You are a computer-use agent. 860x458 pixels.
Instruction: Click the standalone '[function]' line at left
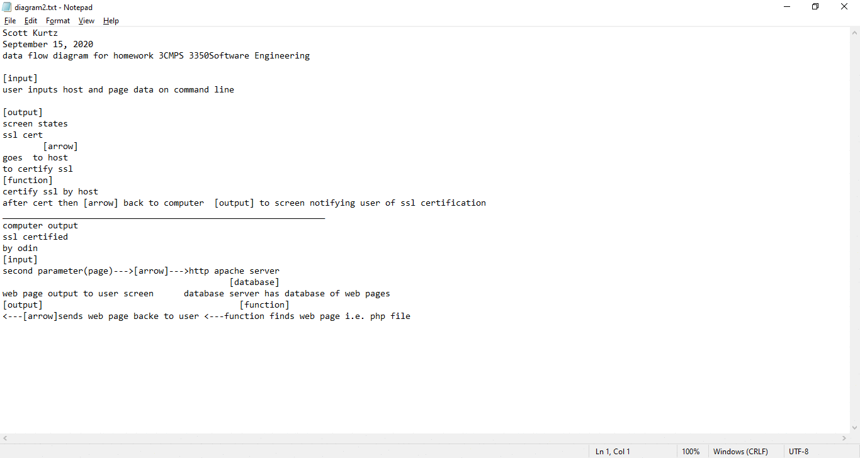coord(28,181)
